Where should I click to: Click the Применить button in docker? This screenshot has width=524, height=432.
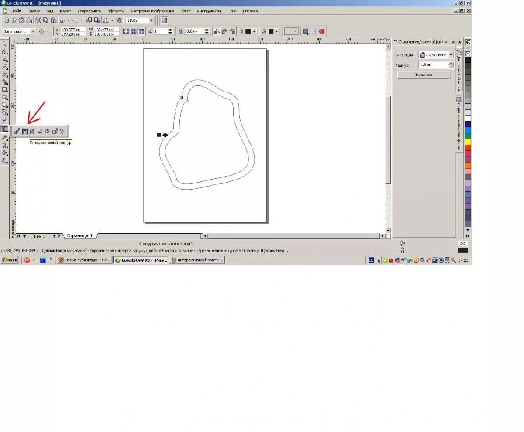tap(424, 75)
